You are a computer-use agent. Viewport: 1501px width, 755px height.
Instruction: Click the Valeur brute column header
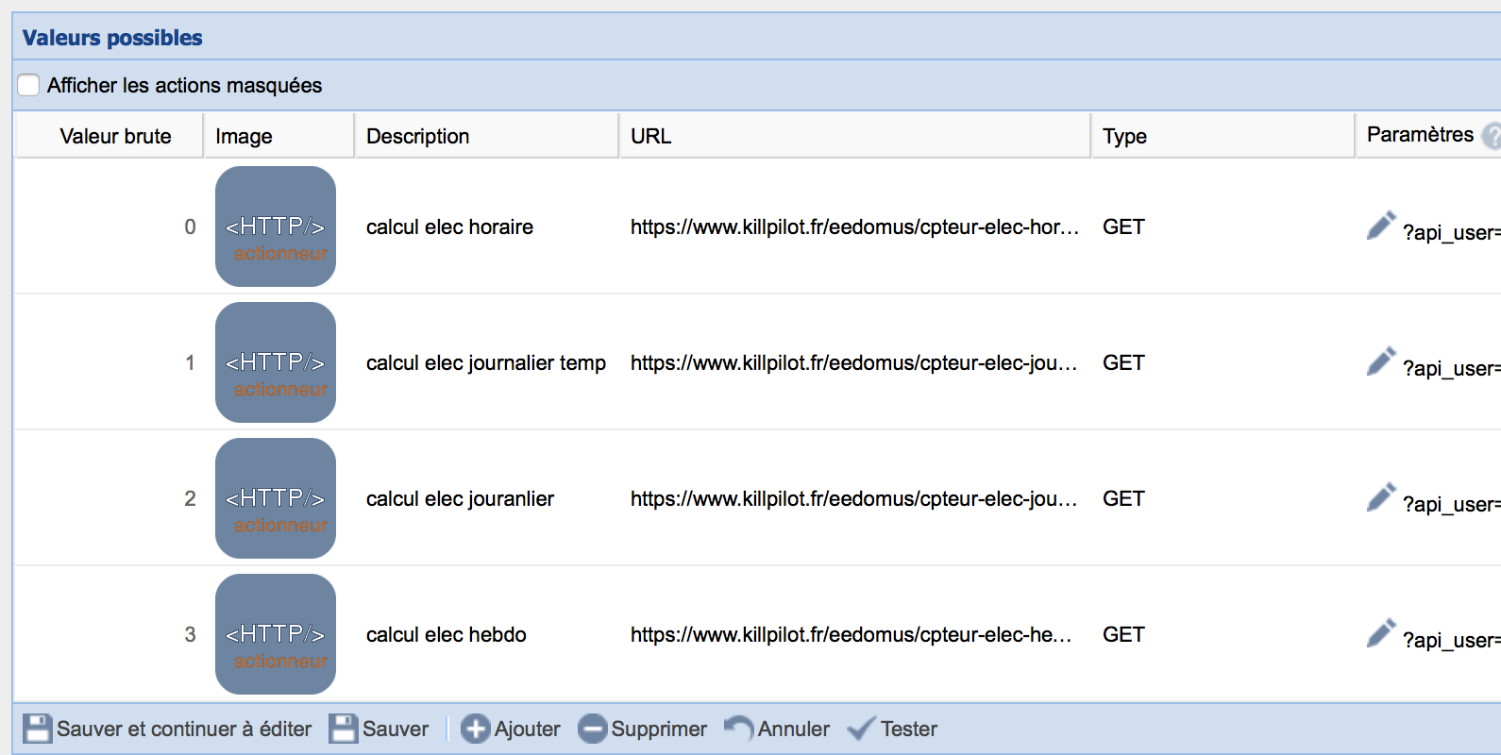click(x=115, y=136)
